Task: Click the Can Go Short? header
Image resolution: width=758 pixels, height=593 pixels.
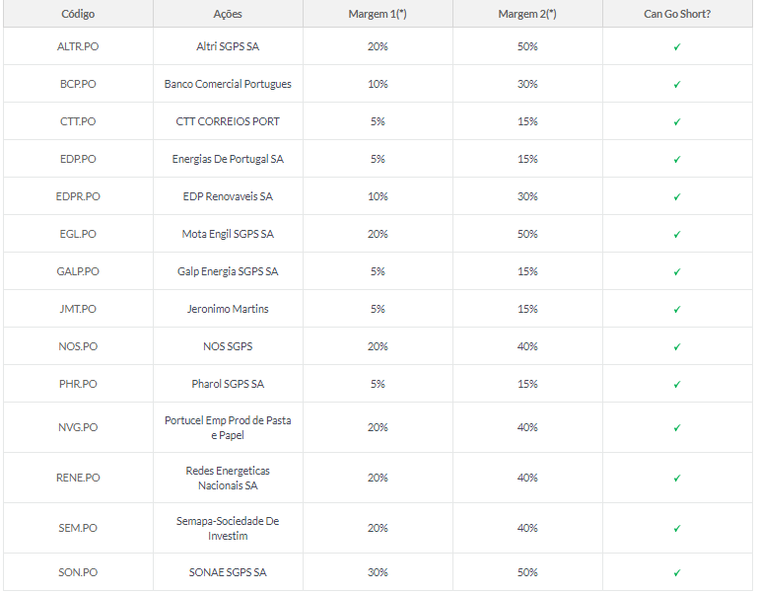Action: pyautogui.click(x=677, y=14)
